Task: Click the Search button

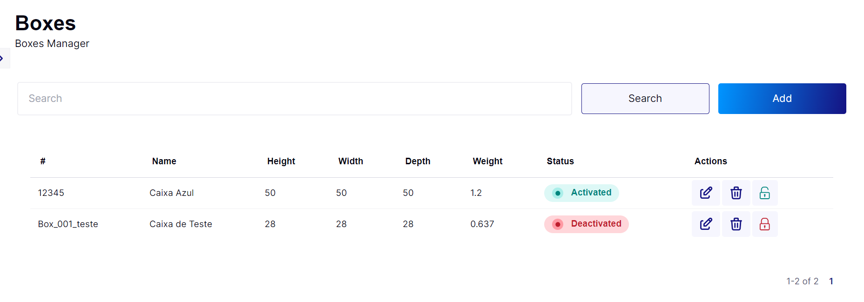Action: click(x=645, y=99)
